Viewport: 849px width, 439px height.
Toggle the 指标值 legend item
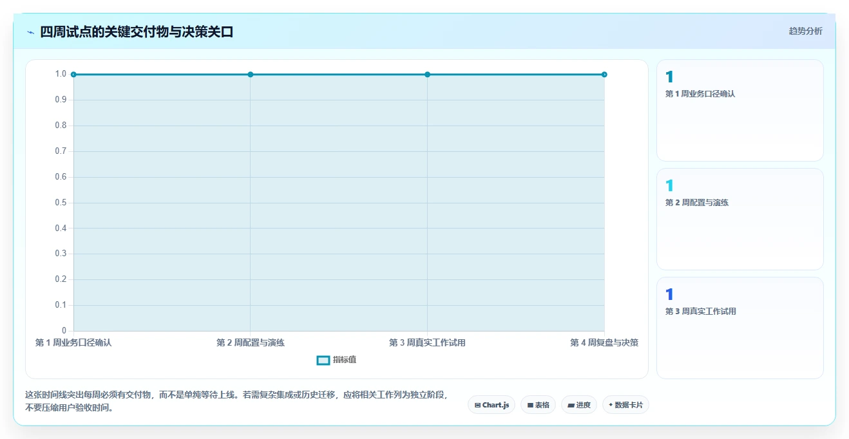click(336, 360)
